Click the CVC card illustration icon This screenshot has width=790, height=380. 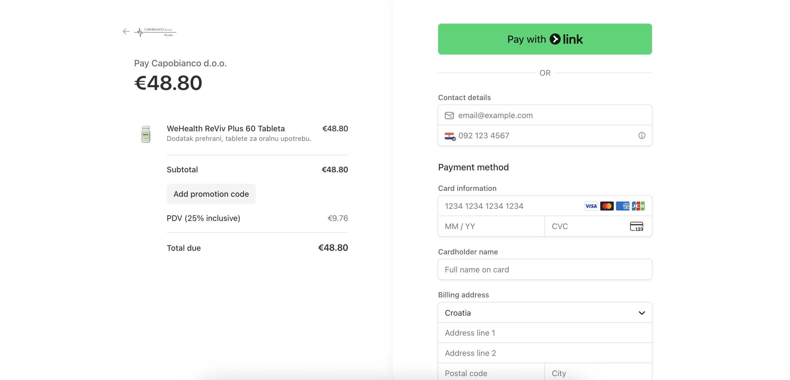[637, 226]
